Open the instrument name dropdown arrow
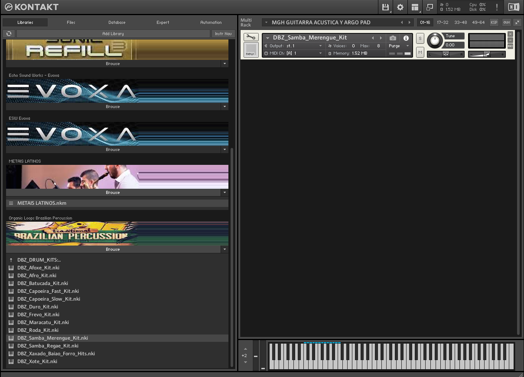Image resolution: width=524 pixels, height=377 pixels. (268, 38)
